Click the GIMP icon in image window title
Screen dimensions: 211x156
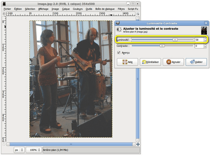pyautogui.click(x=4, y=4)
